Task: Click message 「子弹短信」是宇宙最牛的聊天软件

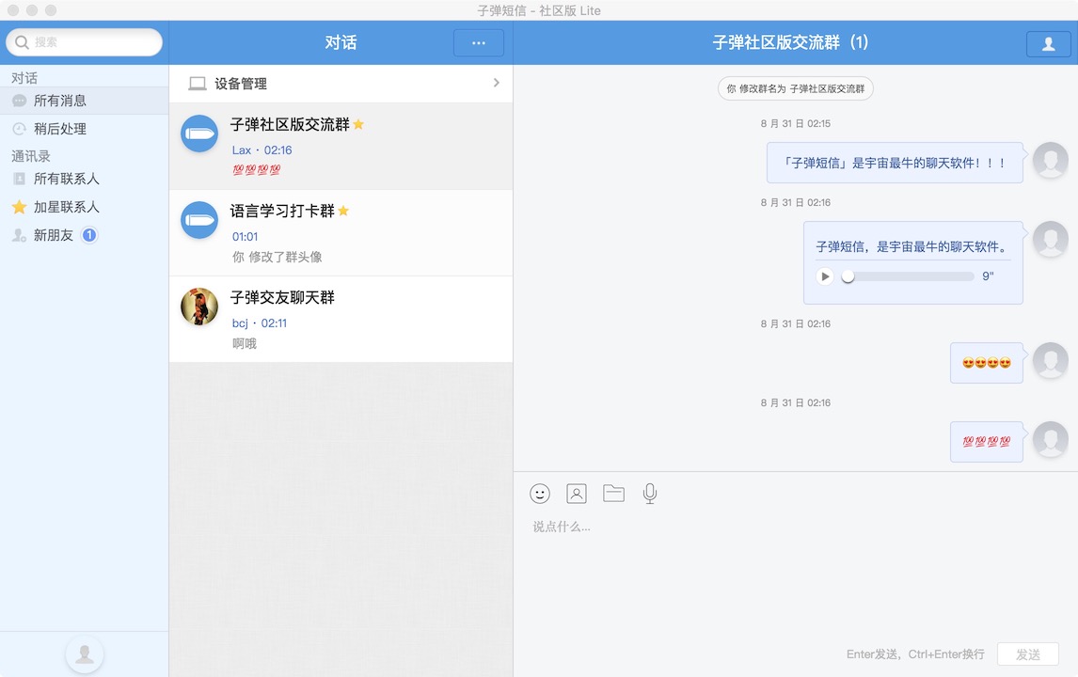Action: [x=896, y=163]
